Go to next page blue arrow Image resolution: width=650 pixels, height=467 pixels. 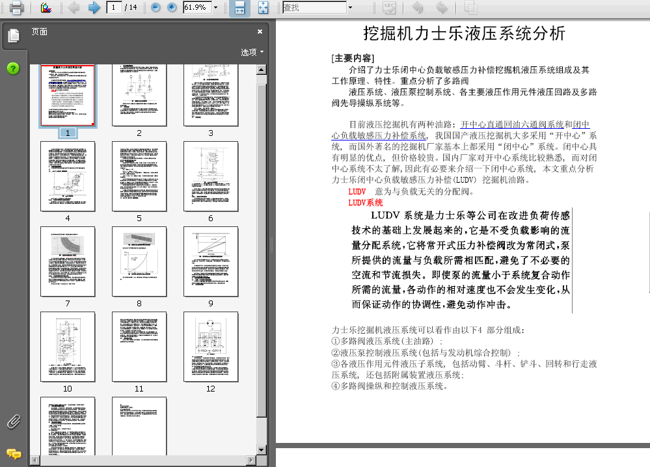pos(94,7)
